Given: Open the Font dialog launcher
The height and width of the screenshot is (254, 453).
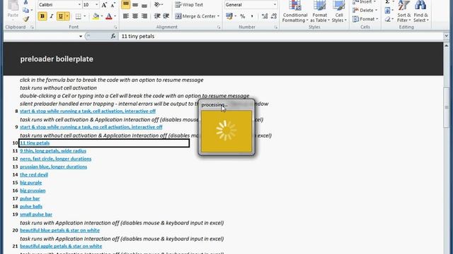Looking at the screenshot, I should click(115, 27).
